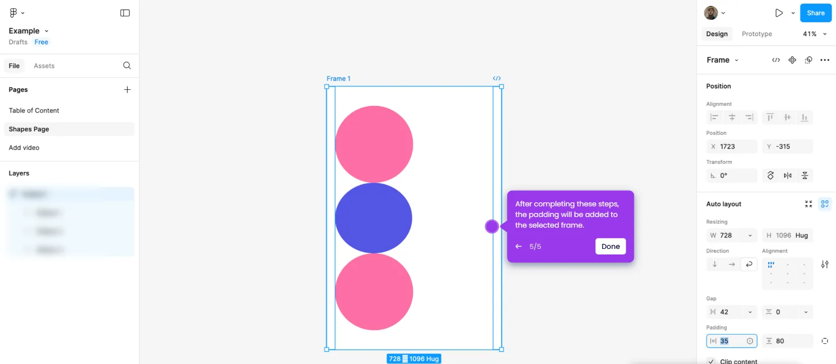Open the present options chevron

pyautogui.click(x=793, y=13)
